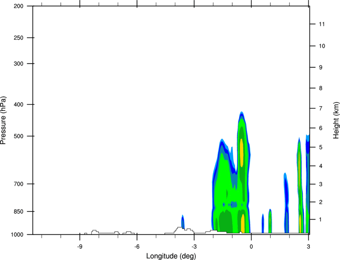This screenshot has height=260, width=340.
Task: Click the narrow green column near longitude 1
Action: (270, 221)
